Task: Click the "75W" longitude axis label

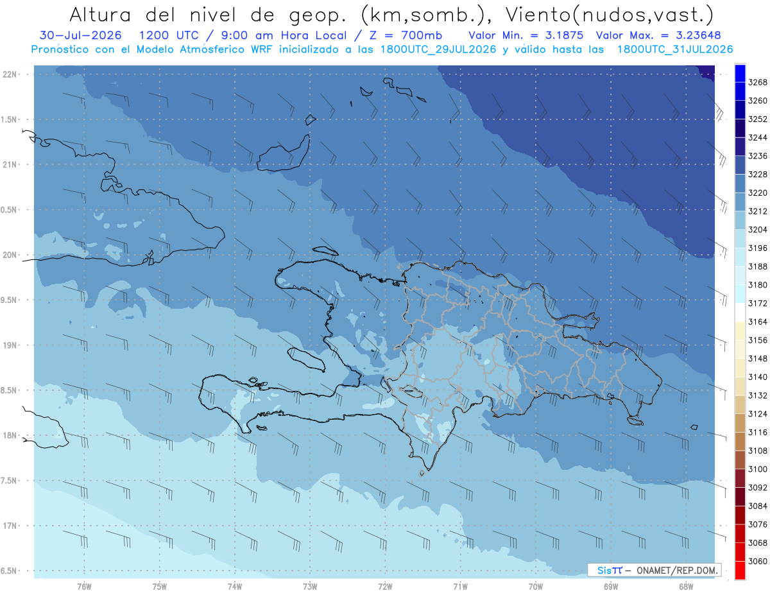Action: pos(160,586)
